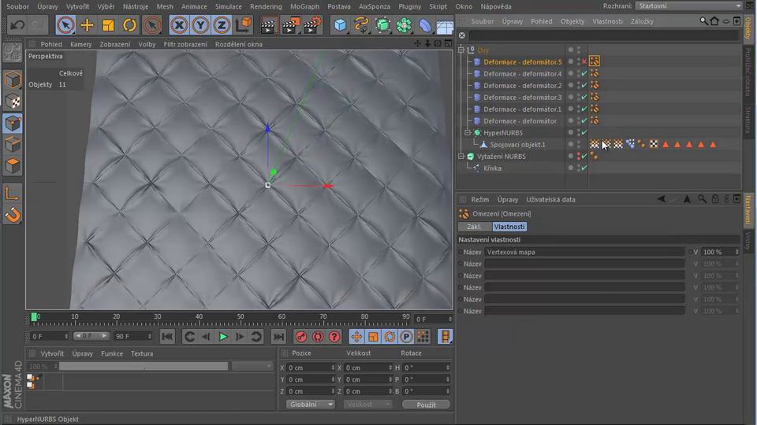Toggle parameter keyframe recording
The width and height of the screenshot is (757, 425).
tap(406, 337)
